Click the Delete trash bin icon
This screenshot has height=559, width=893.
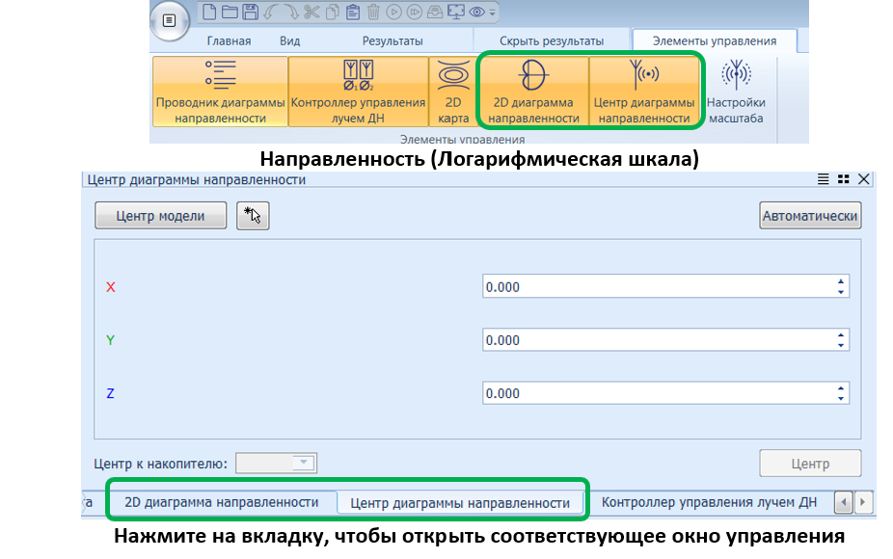click(373, 13)
